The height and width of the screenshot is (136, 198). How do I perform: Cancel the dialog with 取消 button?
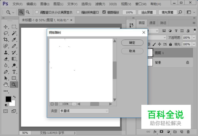coord(132,51)
